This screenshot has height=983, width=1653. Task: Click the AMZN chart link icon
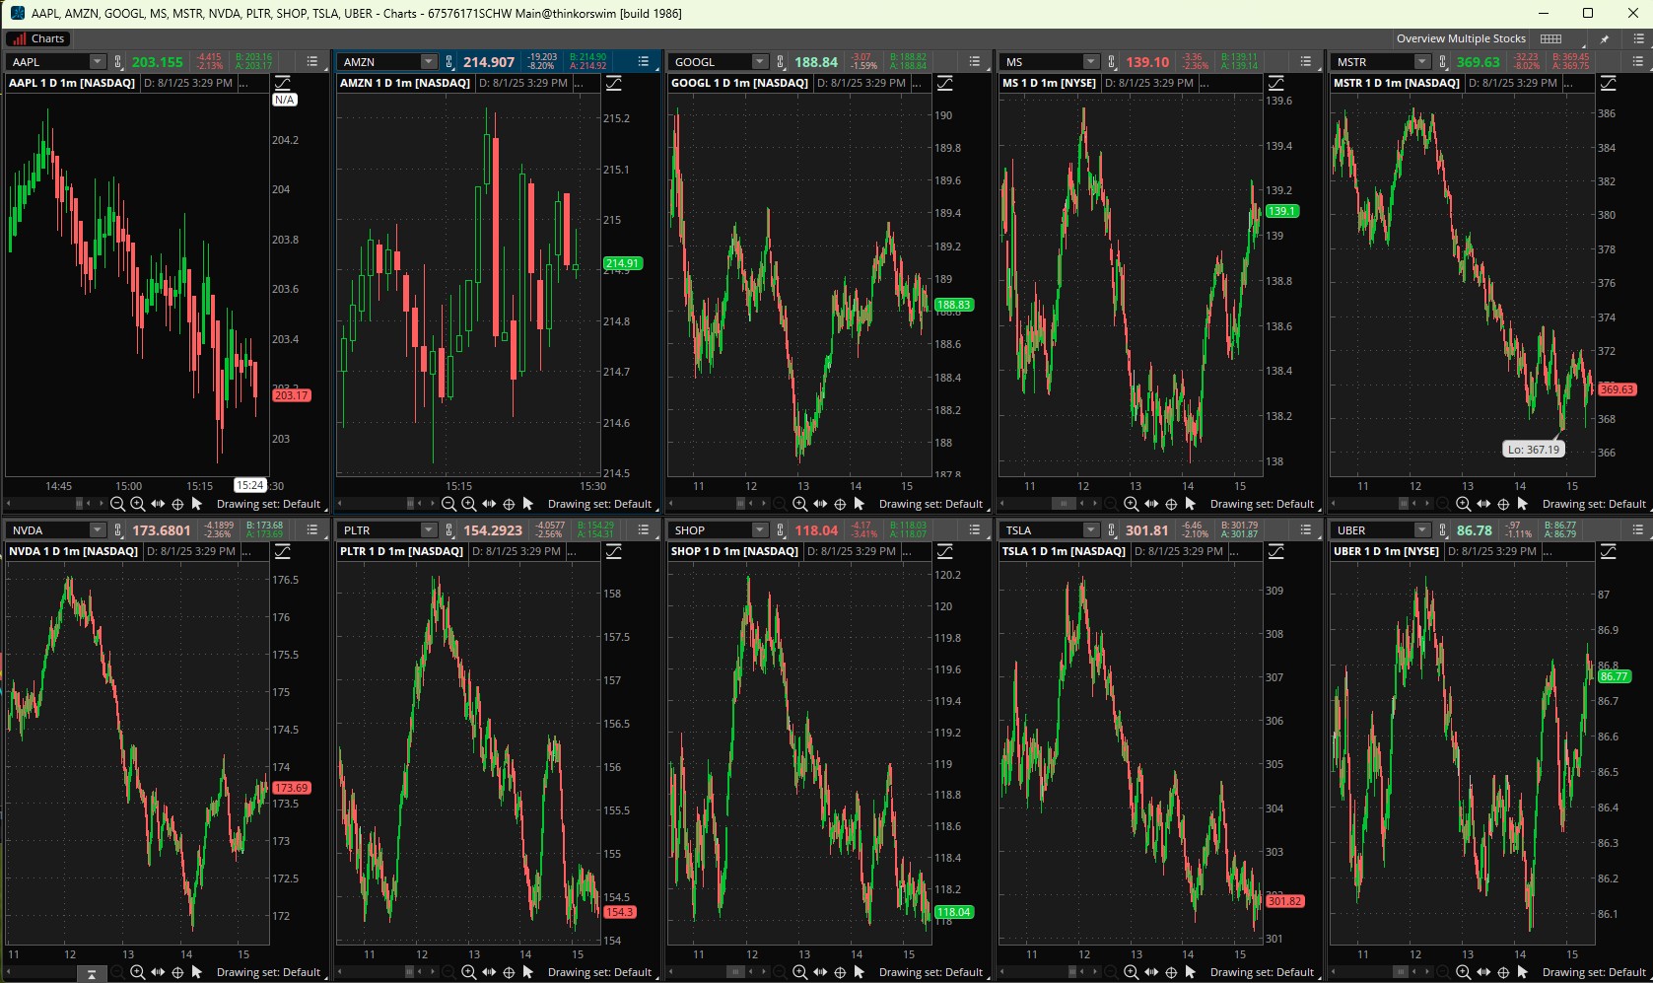448,61
